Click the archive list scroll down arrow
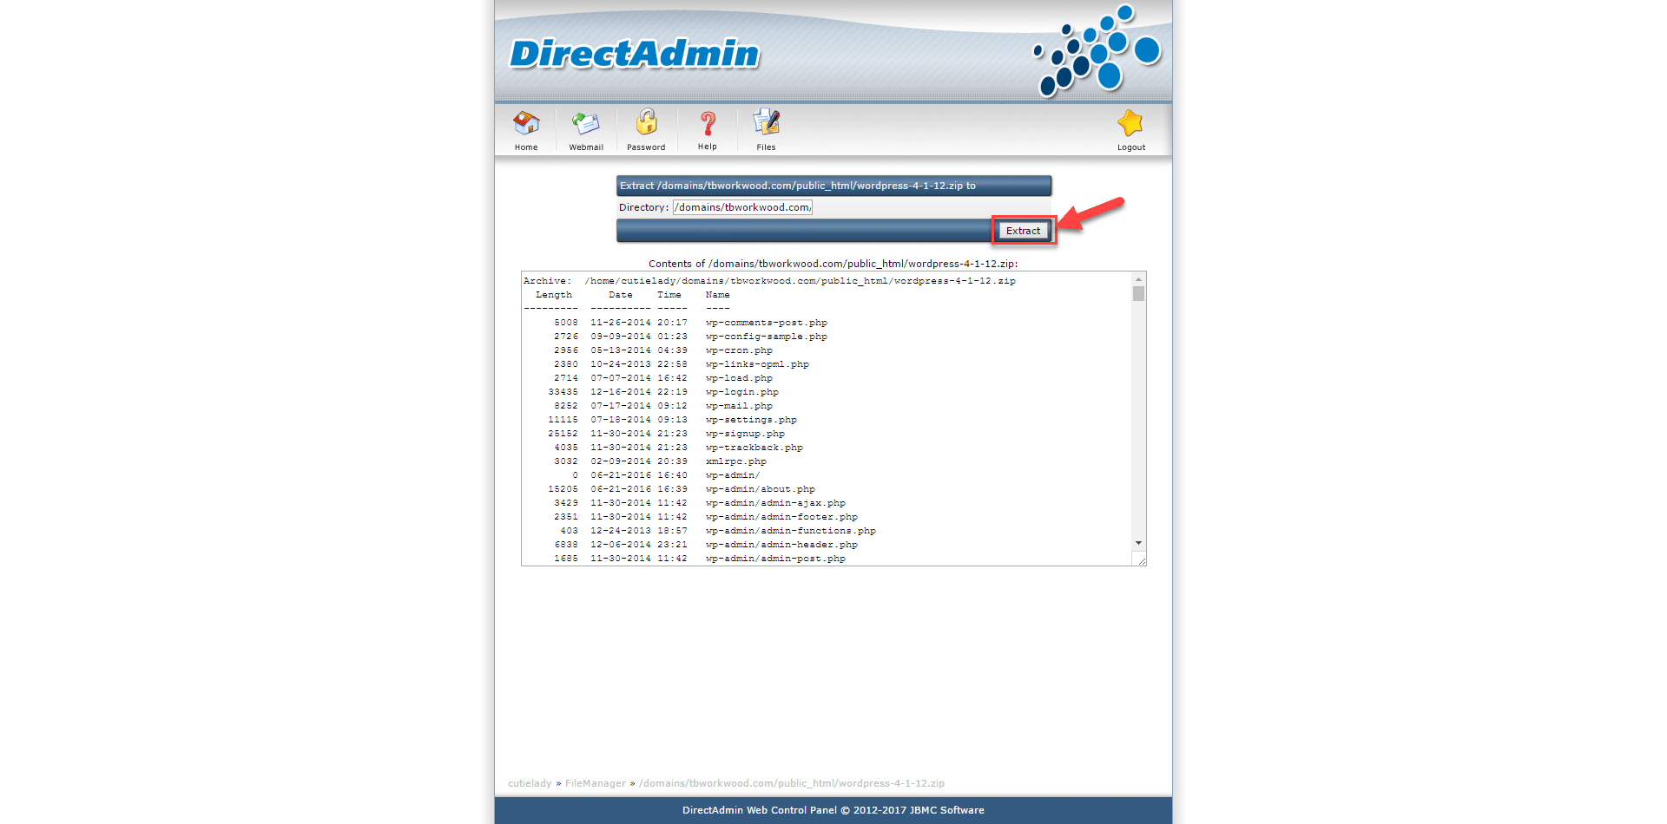Viewport: 1667px width, 824px height. pyautogui.click(x=1138, y=543)
